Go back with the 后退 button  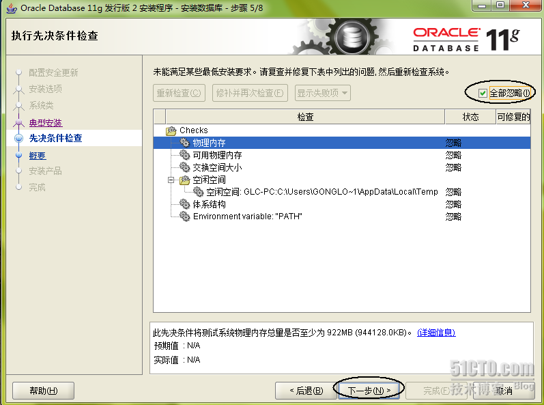coord(306,391)
